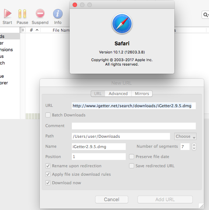Click the search magnifier icon in toolbar
Image resolution: width=209 pixels, height=210 pixels.
click(206, 15)
